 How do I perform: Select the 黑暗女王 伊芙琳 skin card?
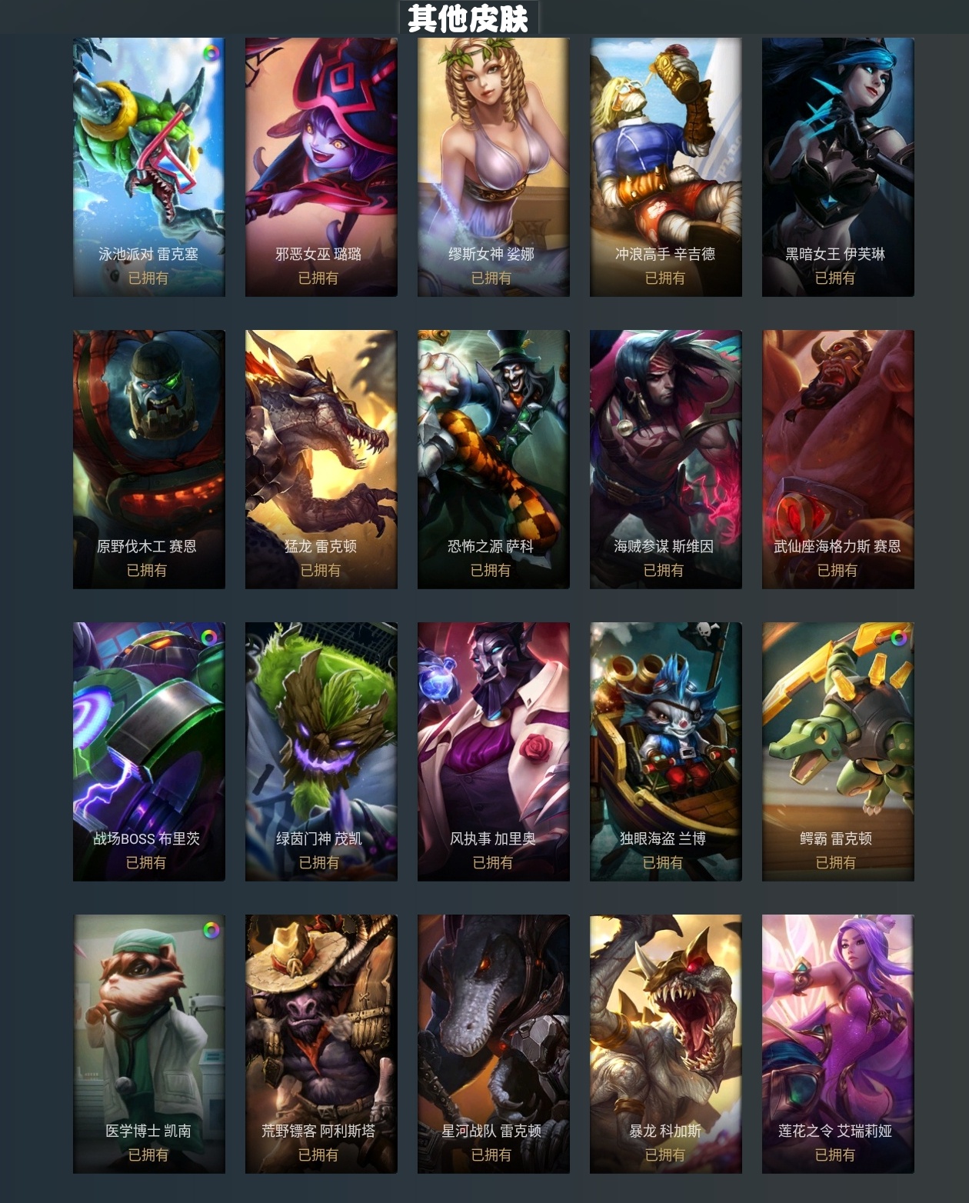(838, 167)
